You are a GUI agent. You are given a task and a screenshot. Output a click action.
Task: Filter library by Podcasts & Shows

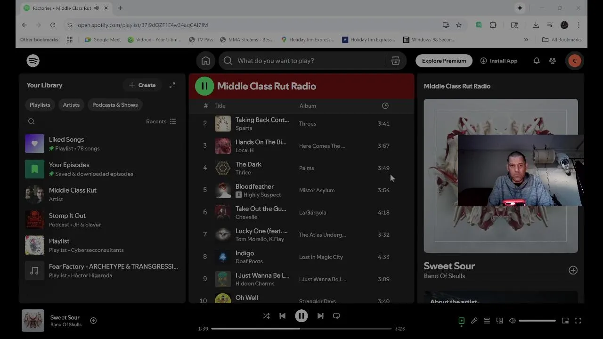pyautogui.click(x=115, y=105)
